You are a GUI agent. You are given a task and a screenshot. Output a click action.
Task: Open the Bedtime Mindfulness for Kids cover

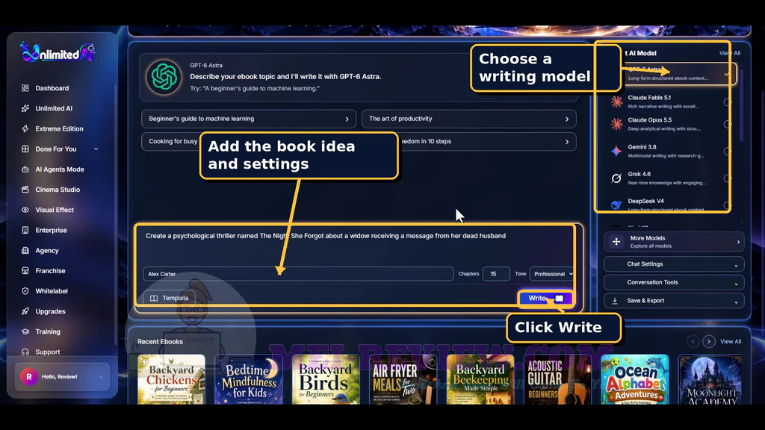click(249, 379)
